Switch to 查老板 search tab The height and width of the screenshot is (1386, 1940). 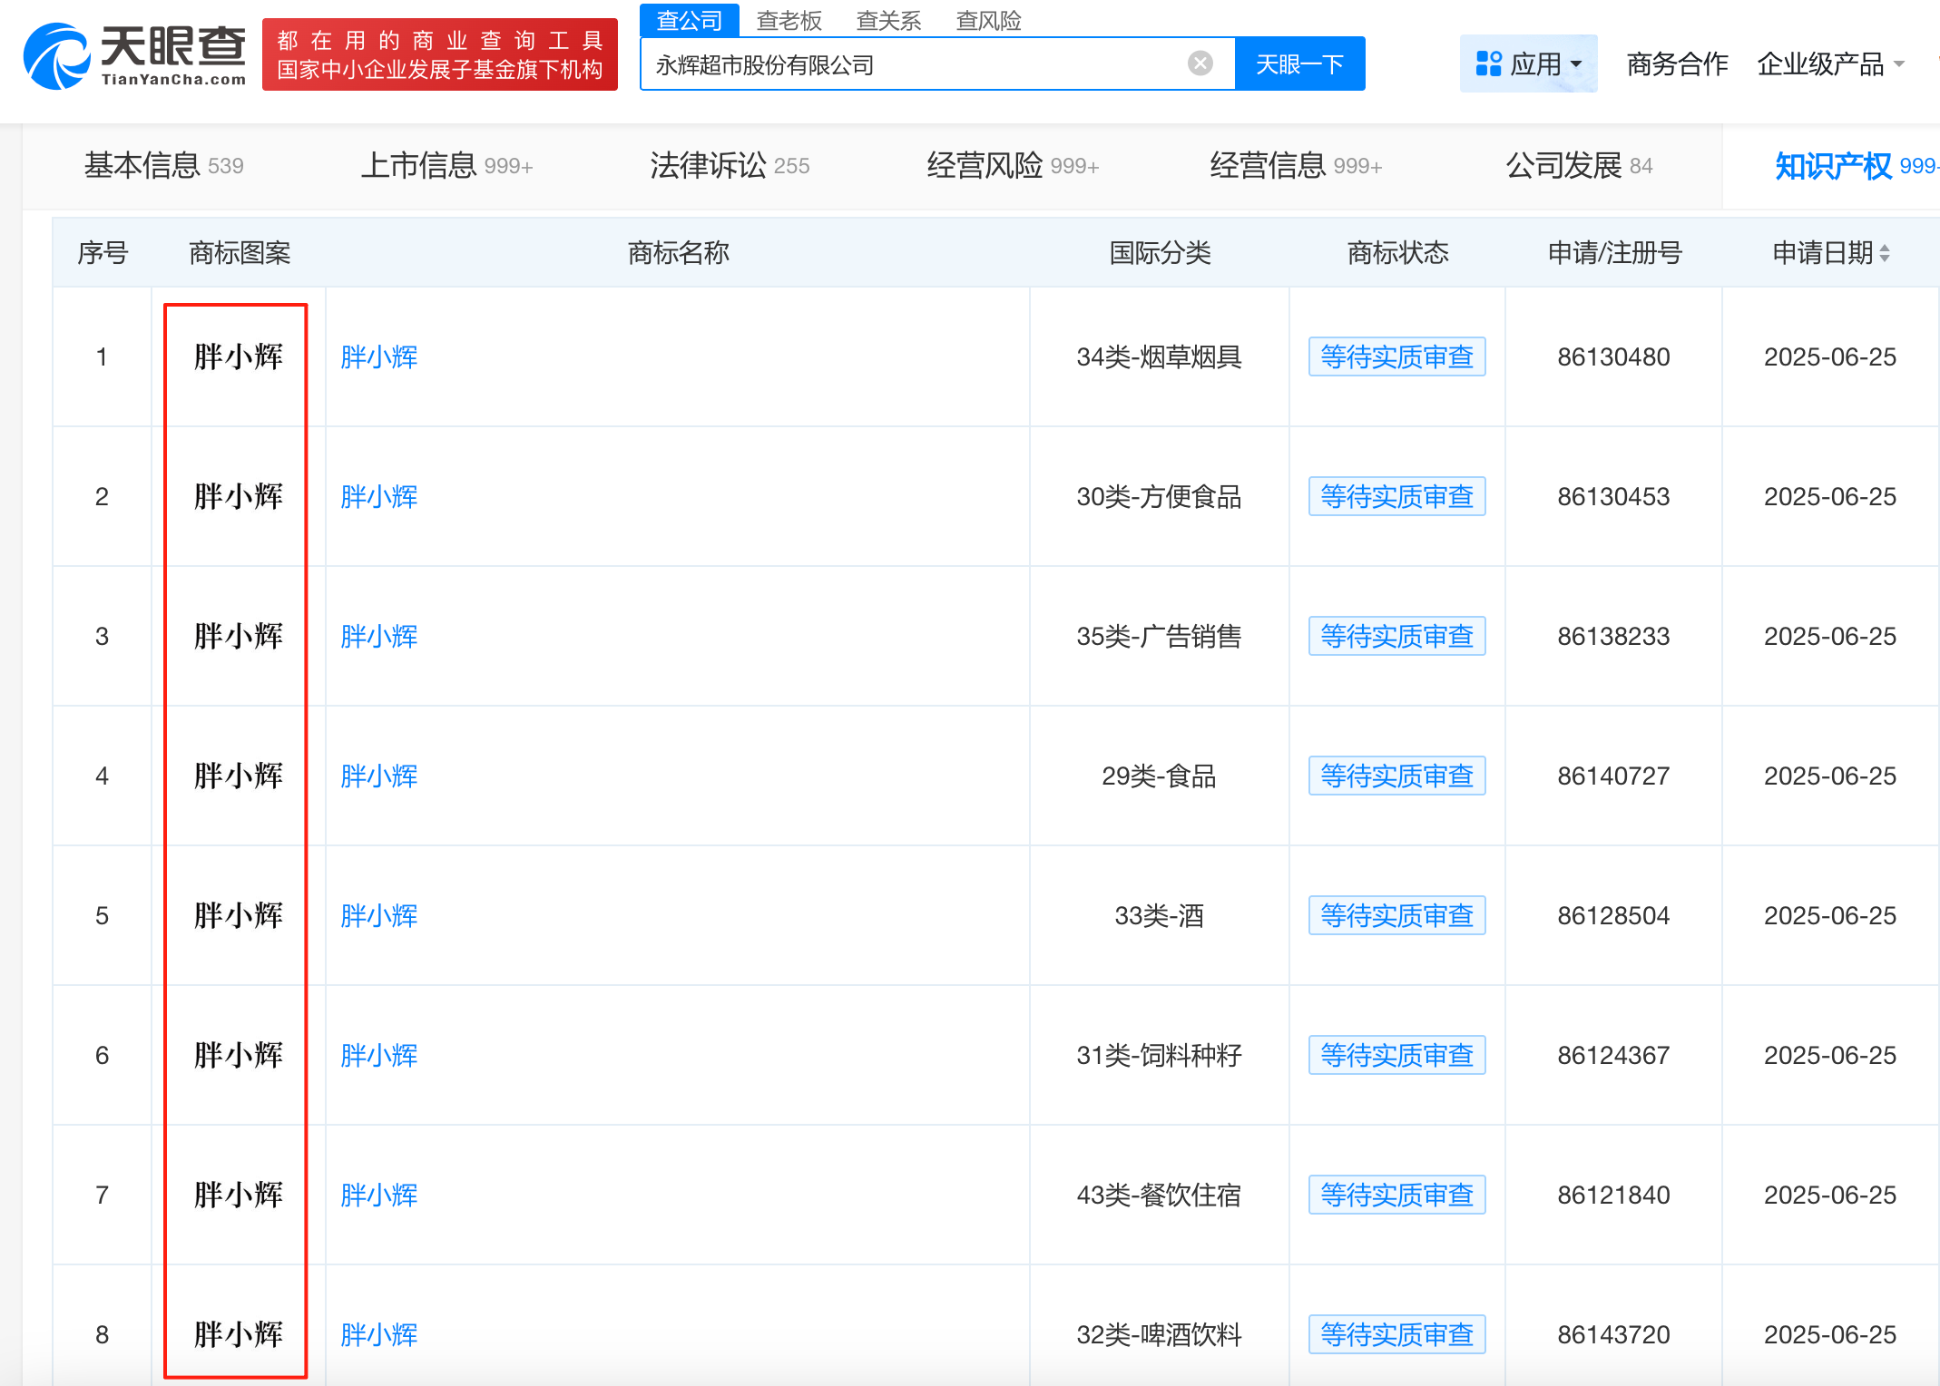coord(789,20)
